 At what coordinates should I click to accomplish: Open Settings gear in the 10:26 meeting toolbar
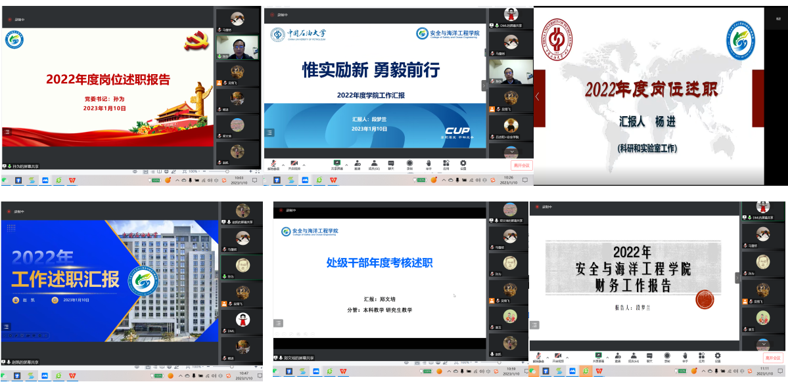point(463,163)
